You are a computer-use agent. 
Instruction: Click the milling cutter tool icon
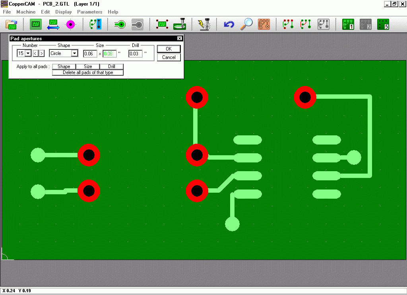180,24
